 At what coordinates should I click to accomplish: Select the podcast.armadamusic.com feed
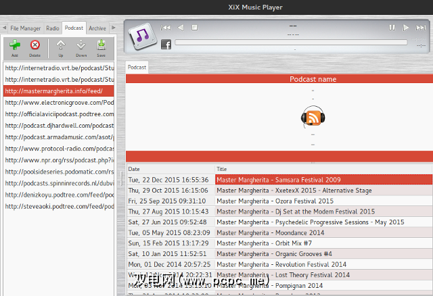coord(59,137)
